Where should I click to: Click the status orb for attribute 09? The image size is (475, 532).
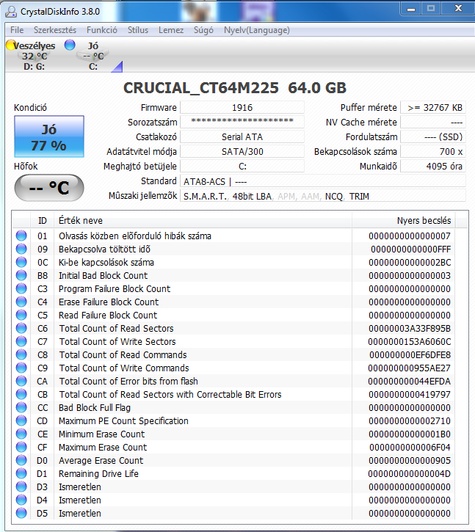click(x=21, y=249)
